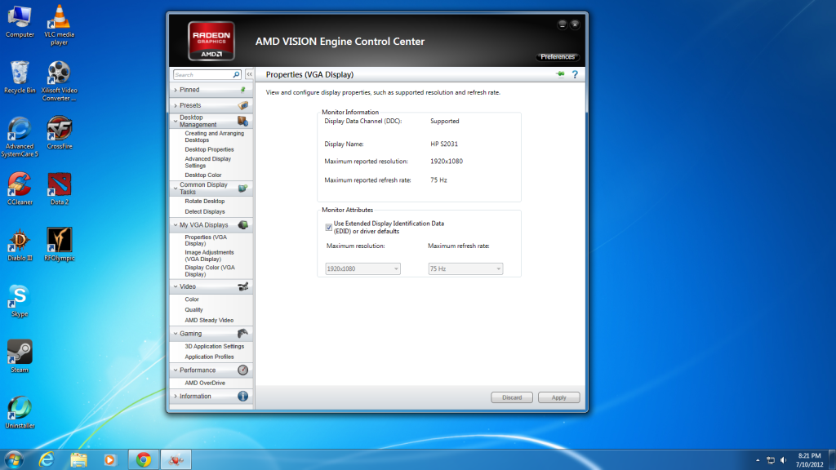Screen dimensions: 836x470
Task: Click the magnifier icon in search box
Action: point(237,74)
